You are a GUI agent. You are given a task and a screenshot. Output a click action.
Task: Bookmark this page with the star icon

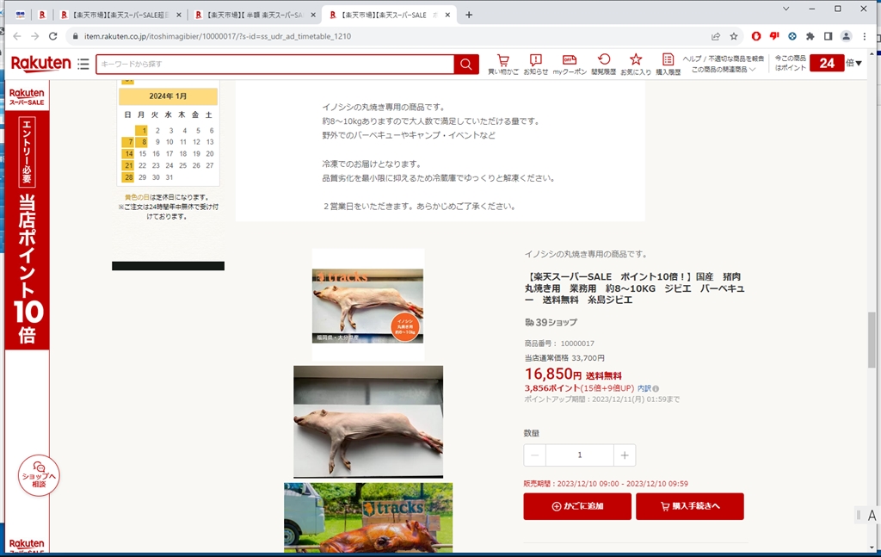[734, 36]
